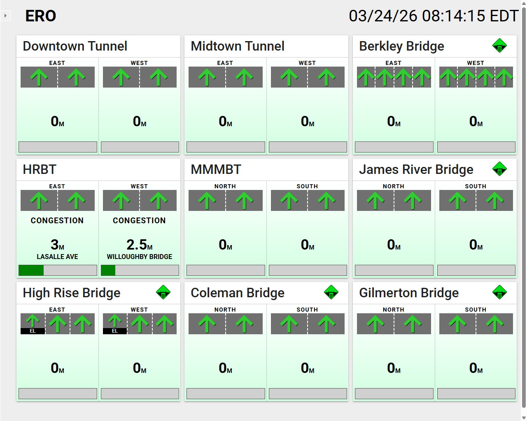Viewport: 527px width, 421px height.
Task: Click Gilmerton Bridge drawbridge status icon
Action: [x=499, y=292]
